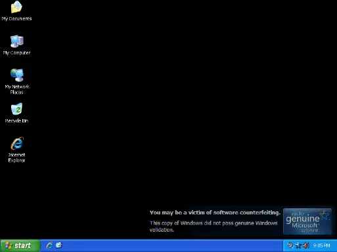Click the Genuine Advantage star tray icon

coord(298,245)
